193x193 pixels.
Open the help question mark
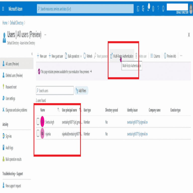[x=158, y=9]
